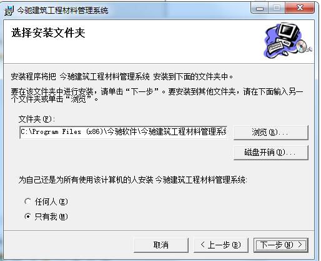Image resolution: width=321 pixels, height=261 pixels.
Task: Click the installation instructions paragraph
Action: (157, 95)
